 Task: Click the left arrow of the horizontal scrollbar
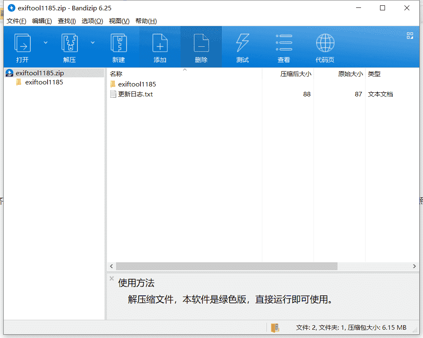pos(112,266)
